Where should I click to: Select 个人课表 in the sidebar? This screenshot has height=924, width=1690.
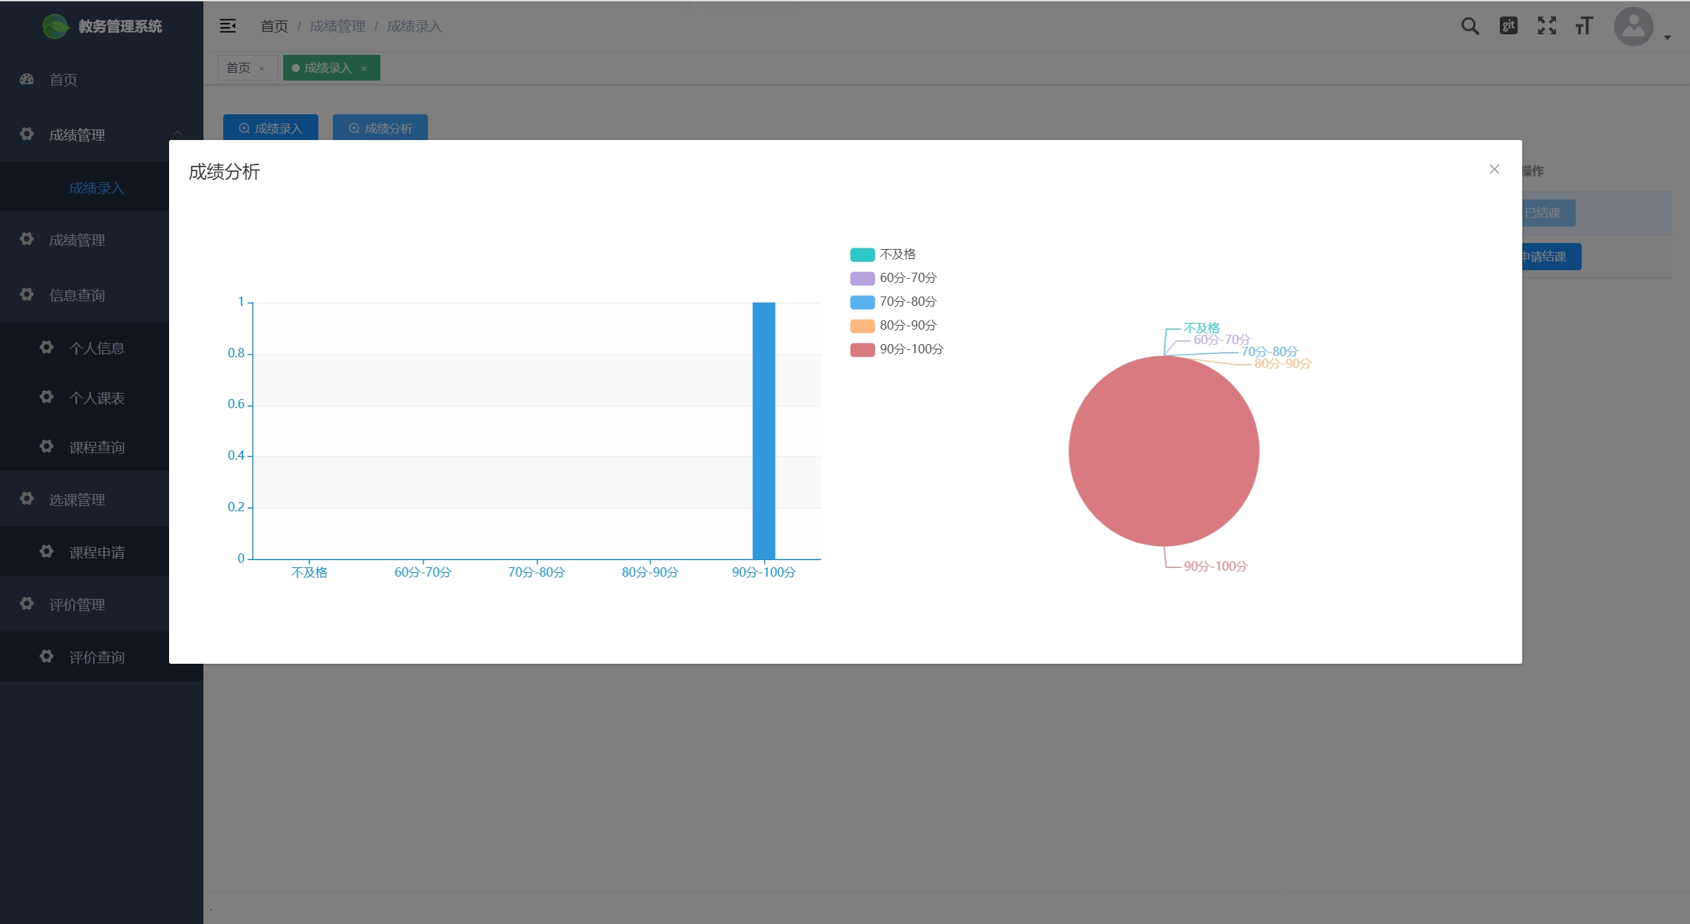[97, 398]
